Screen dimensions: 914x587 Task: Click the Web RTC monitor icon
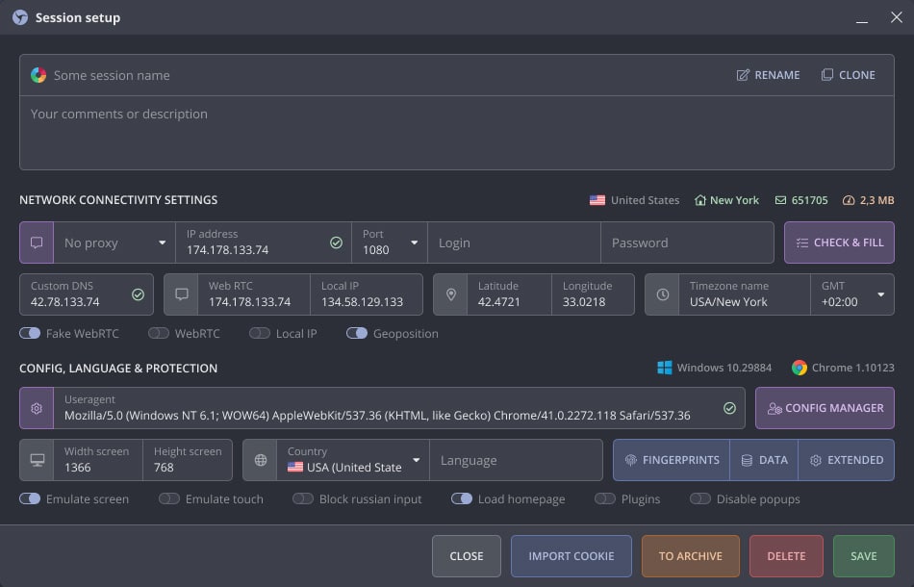tap(181, 294)
